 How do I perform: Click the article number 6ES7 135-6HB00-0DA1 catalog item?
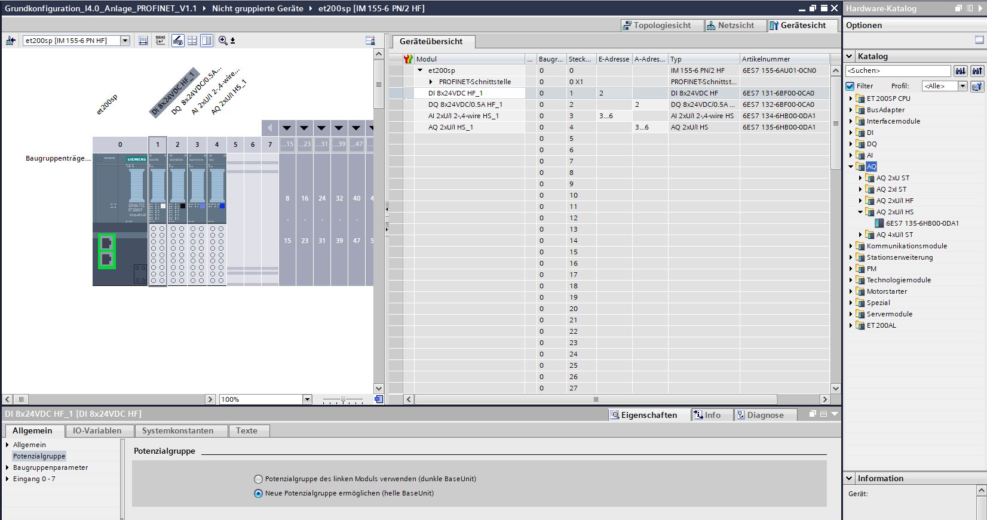pyautogui.click(x=922, y=223)
